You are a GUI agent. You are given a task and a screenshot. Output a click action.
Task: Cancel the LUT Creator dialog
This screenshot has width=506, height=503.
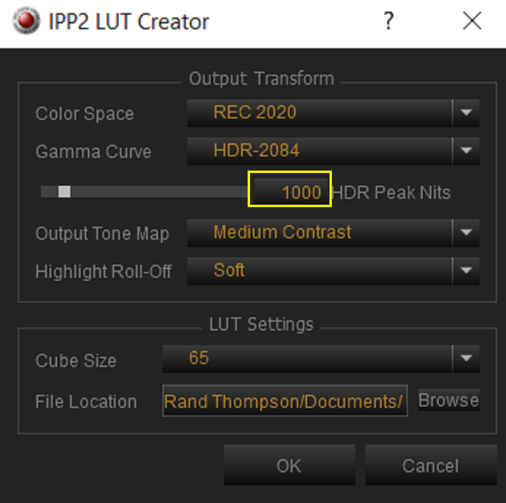(431, 465)
